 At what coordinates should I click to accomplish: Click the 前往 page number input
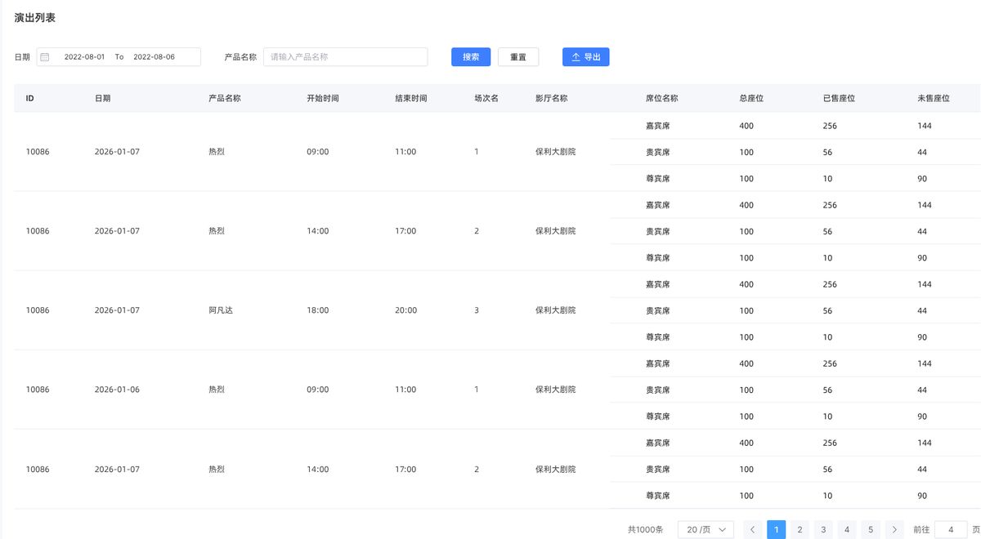951,530
